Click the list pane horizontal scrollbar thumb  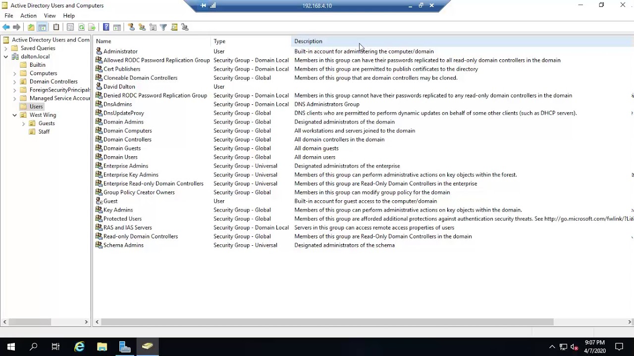click(327, 322)
